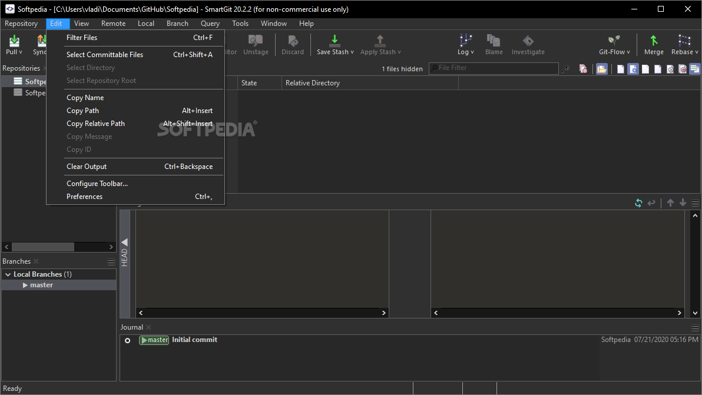
Task: Click the repositories horizontal scrollbar thumb
Action: [x=43, y=247]
